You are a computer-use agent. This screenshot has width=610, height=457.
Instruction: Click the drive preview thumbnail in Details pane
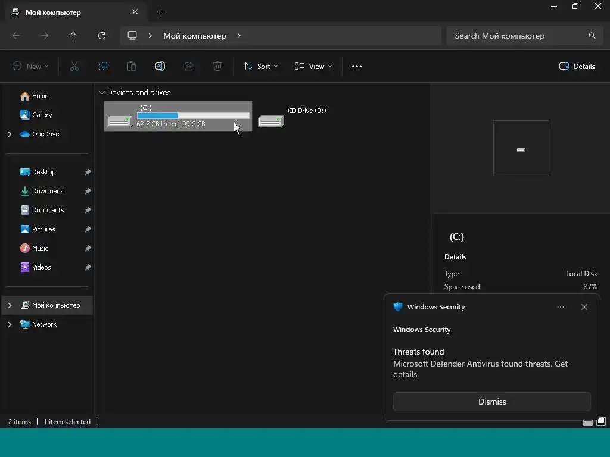point(521,148)
